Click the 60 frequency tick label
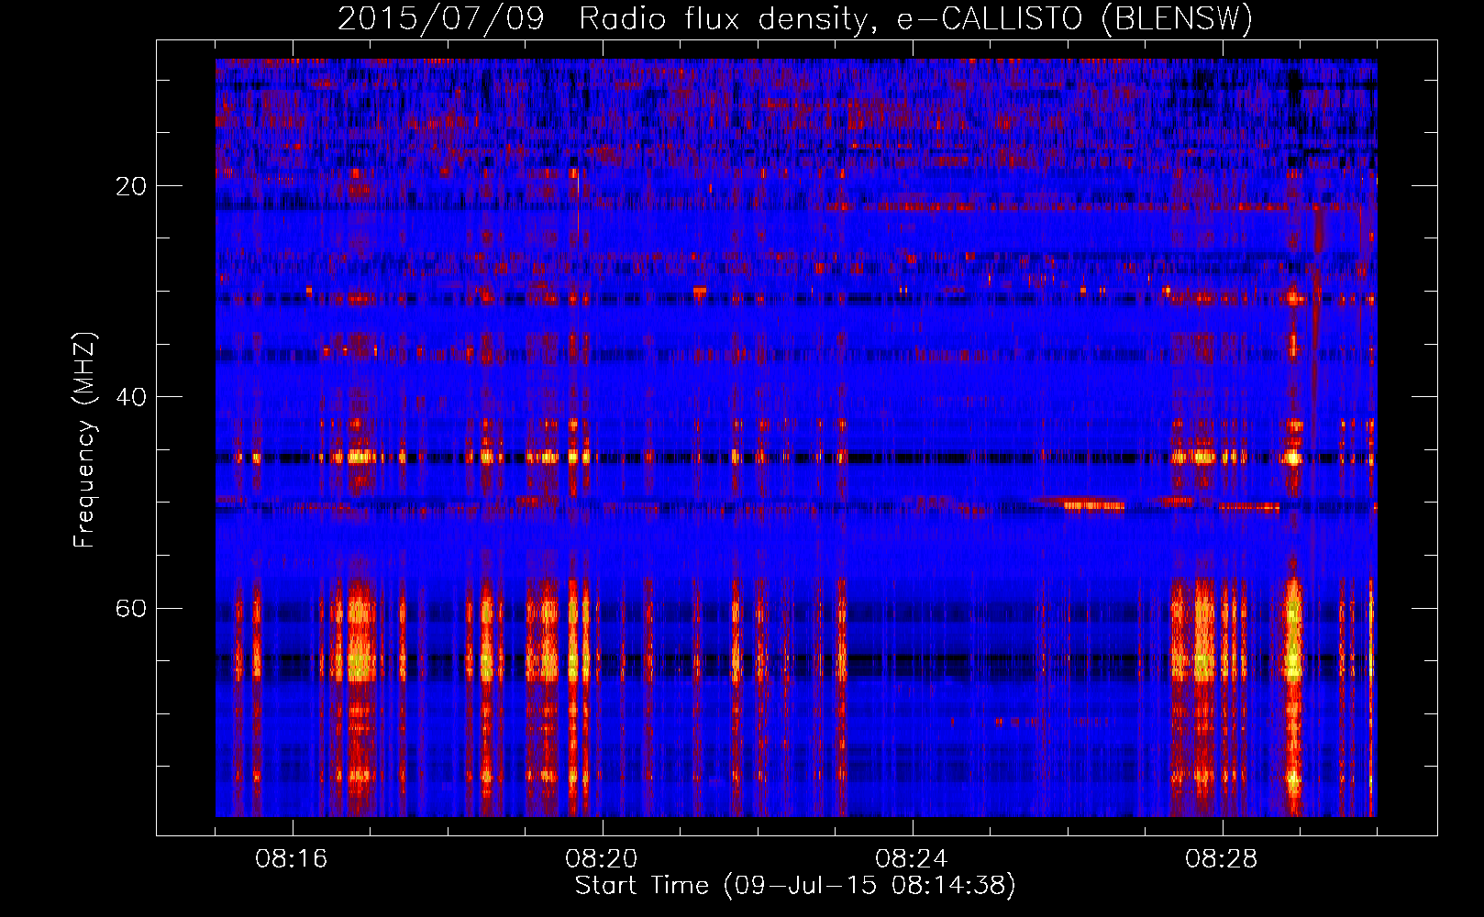1484x917 pixels. pyautogui.click(x=131, y=608)
